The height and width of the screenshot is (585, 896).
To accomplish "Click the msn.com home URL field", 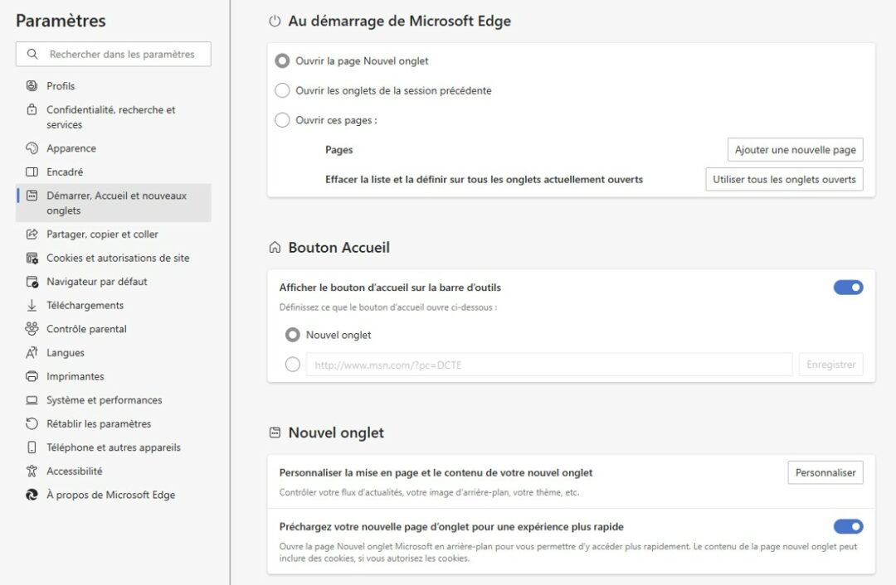I will pos(549,364).
